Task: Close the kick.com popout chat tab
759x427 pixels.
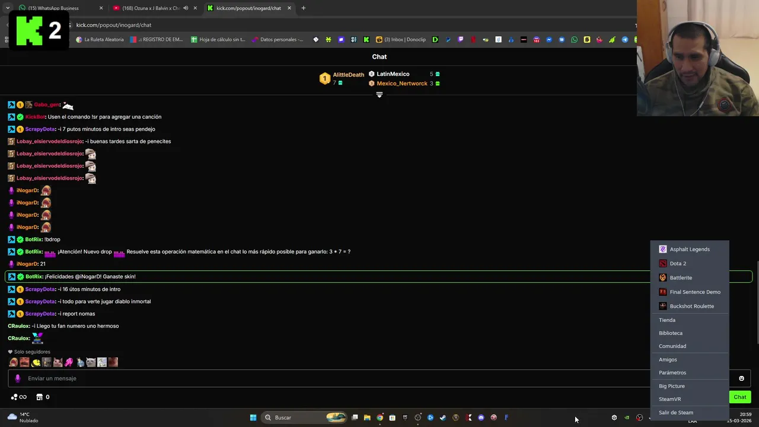Action: (289, 8)
